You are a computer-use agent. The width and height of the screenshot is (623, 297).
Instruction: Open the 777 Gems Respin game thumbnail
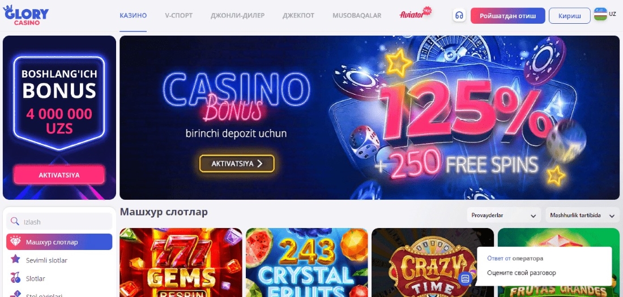(181, 262)
